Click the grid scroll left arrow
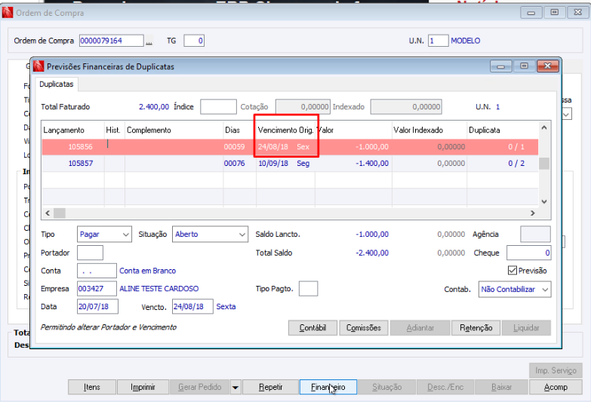This screenshot has height=402, width=591. pos(48,213)
